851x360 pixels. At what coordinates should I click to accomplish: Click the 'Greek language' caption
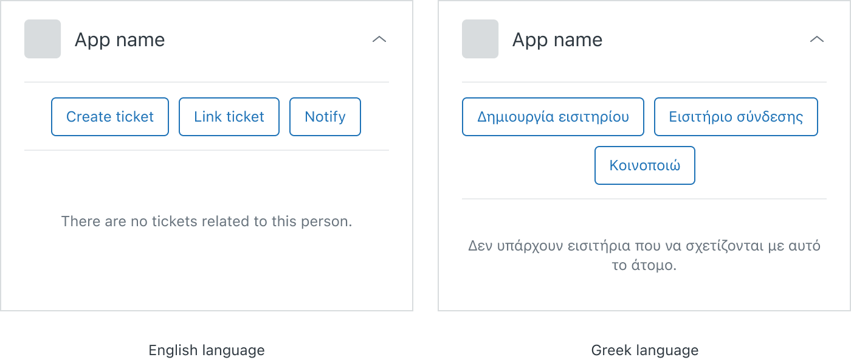pyautogui.click(x=645, y=350)
